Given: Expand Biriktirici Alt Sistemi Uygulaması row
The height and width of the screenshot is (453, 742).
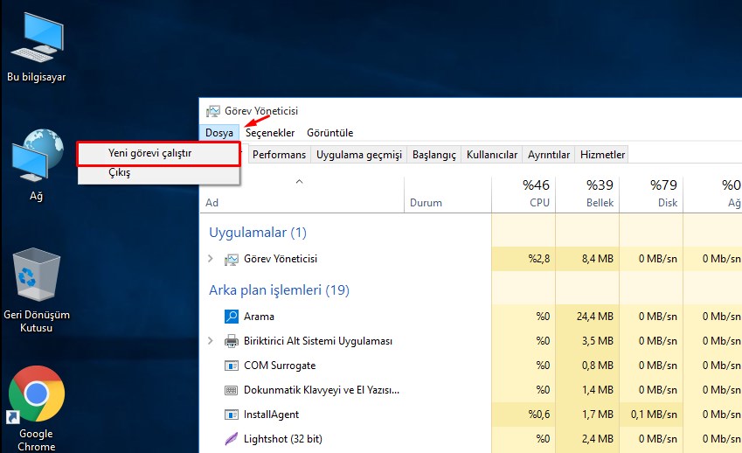Looking at the screenshot, I should (211, 341).
